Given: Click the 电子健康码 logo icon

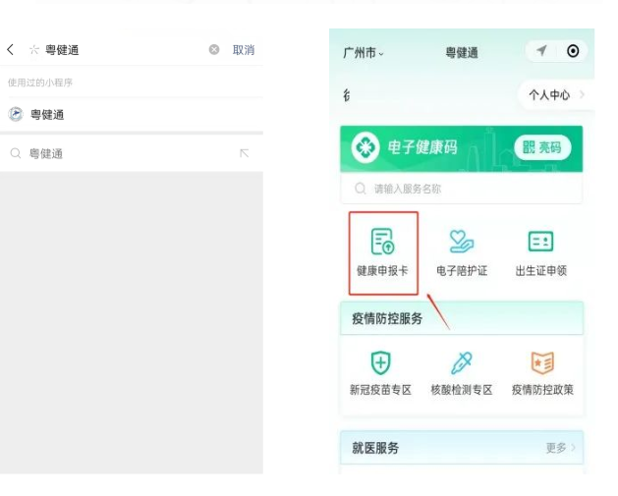Looking at the screenshot, I should click(366, 148).
